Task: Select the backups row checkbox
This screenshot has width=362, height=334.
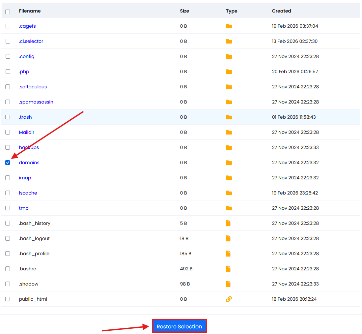Action: pos(8,147)
